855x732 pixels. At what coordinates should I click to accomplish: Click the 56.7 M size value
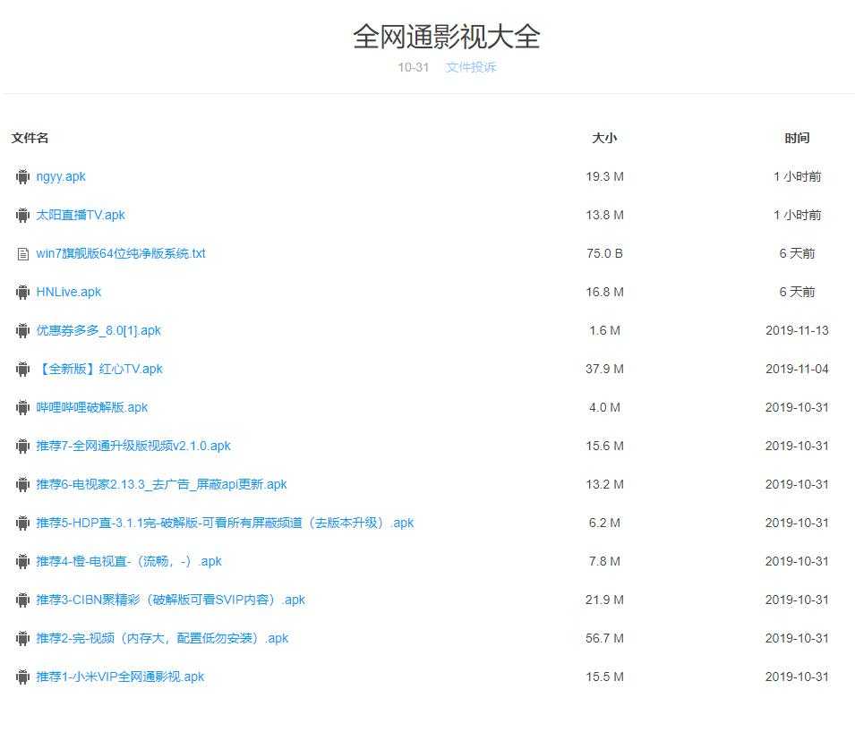click(604, 638)
